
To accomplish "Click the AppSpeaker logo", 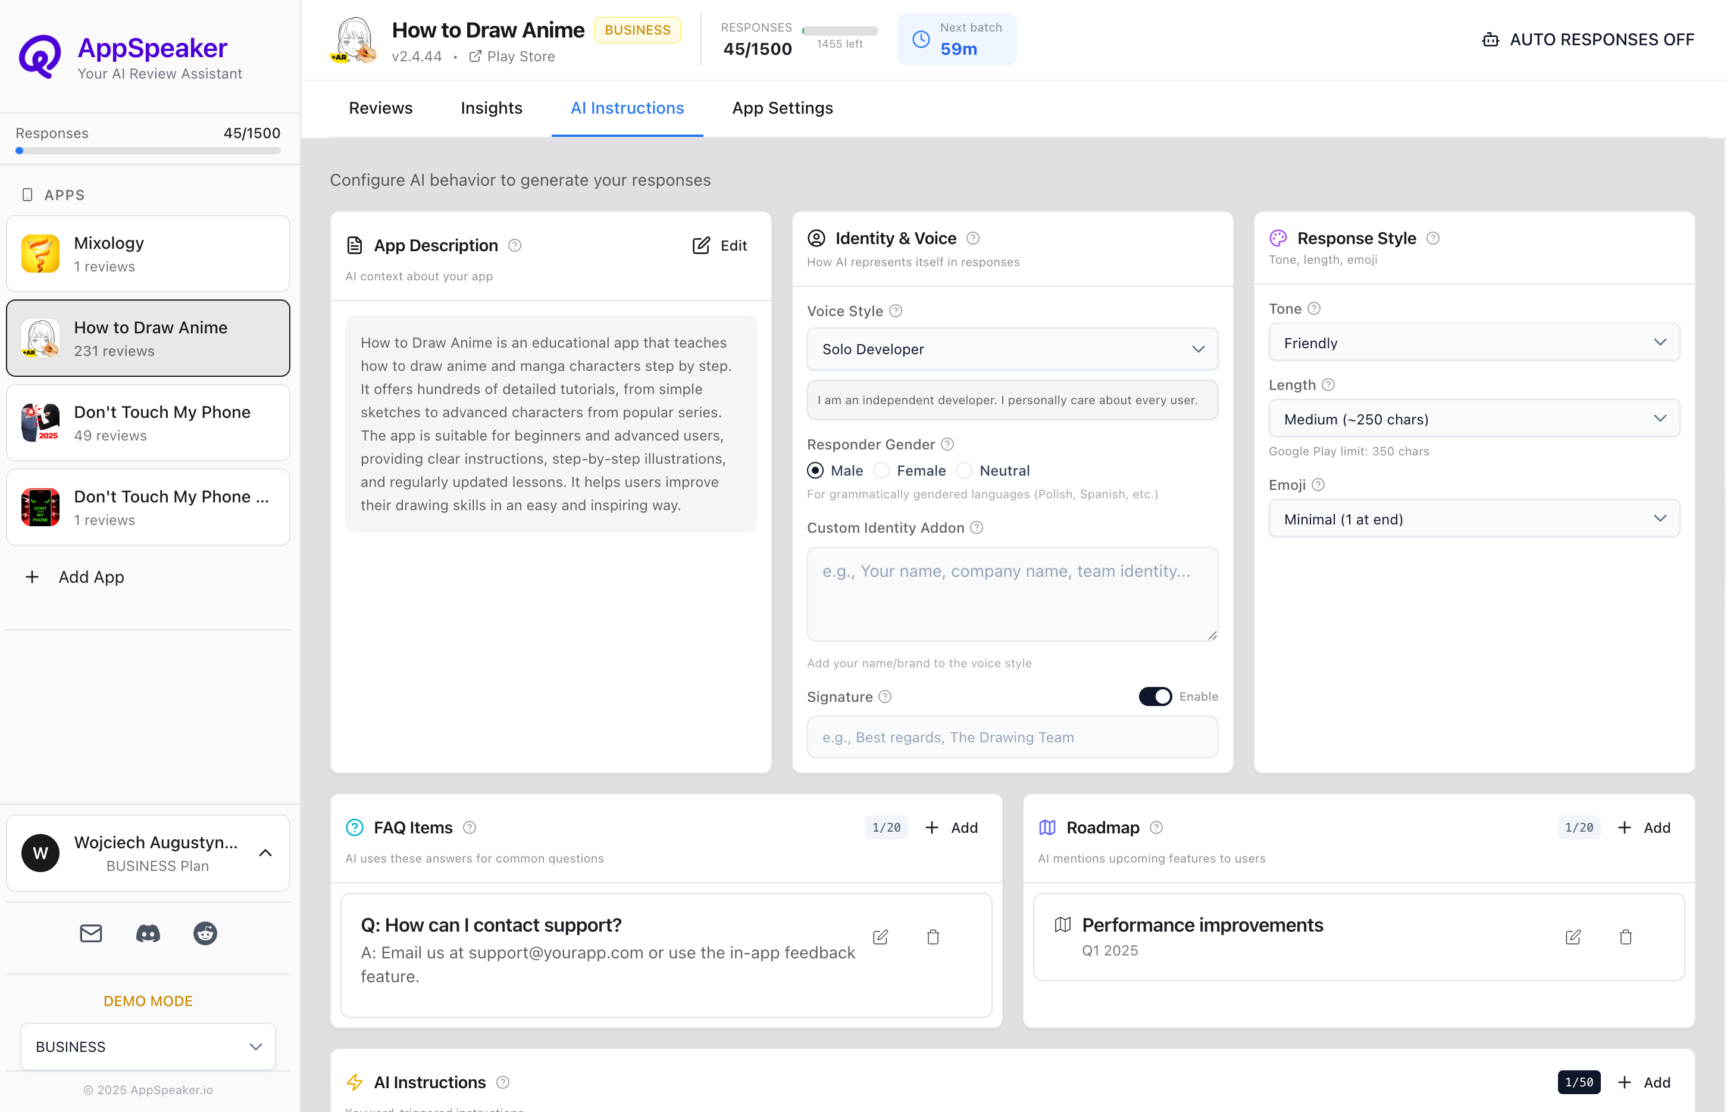I will 40,57.
